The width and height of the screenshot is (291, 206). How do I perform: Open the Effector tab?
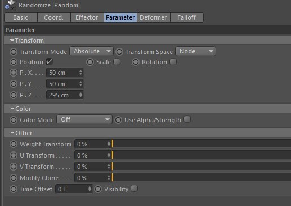(x=87, y=17)
